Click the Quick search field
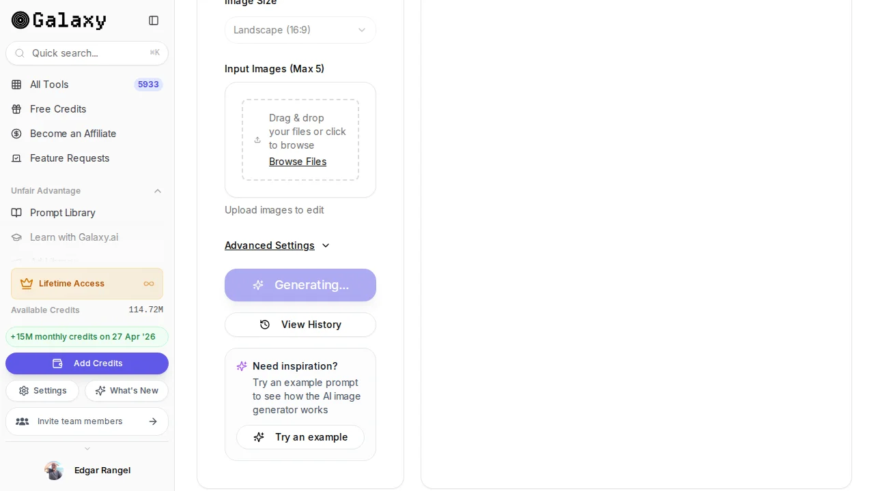This screenshot has height=491, width=874. pyautogui.click(x=87, y=53)
